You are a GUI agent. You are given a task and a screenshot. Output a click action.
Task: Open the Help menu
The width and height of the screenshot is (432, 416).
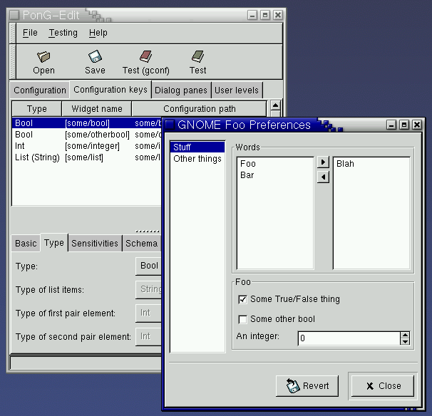tap(98, 33)
